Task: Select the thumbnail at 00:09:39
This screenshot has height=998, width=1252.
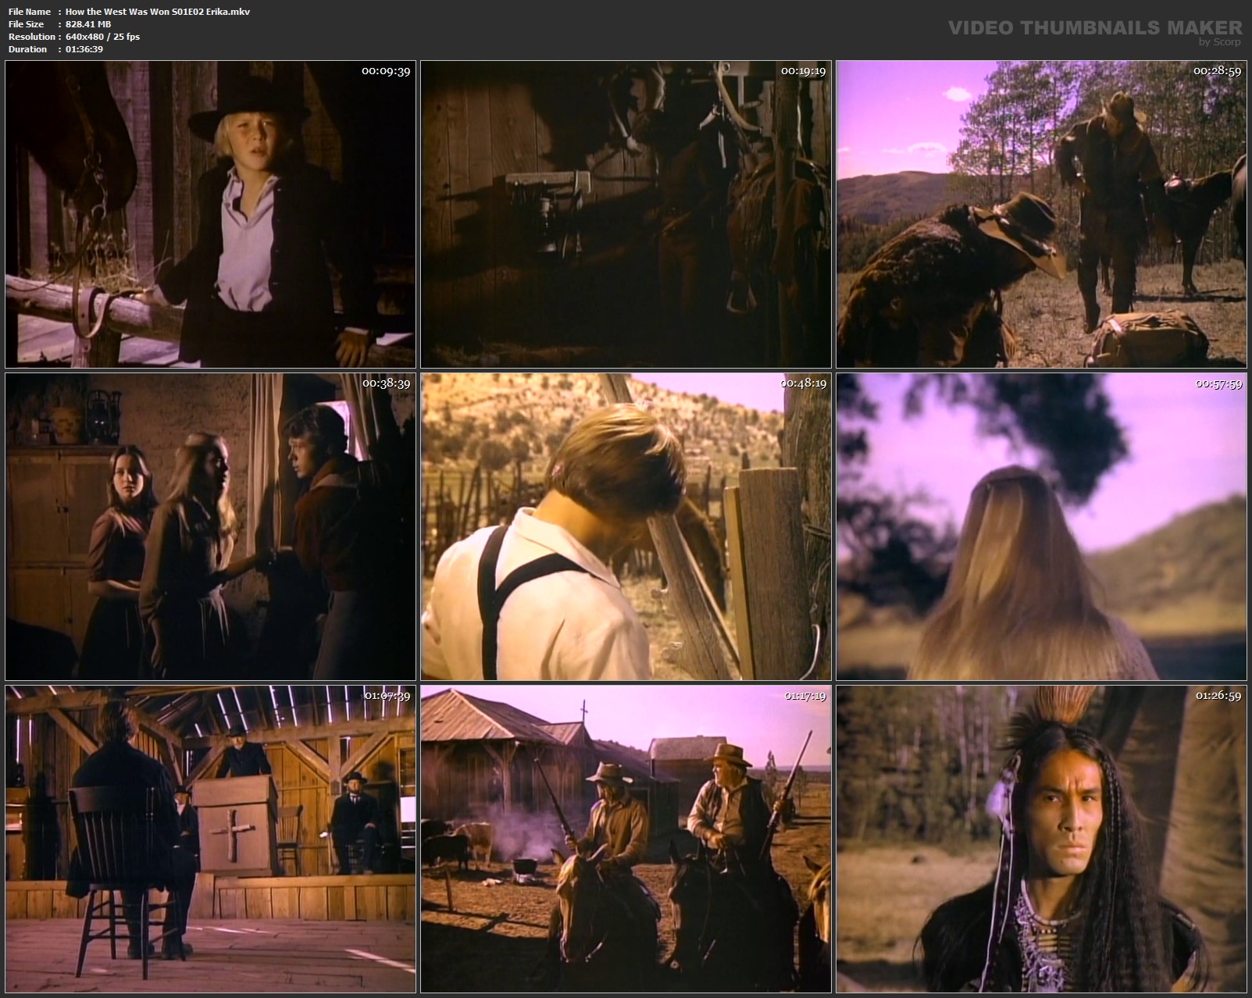Action: click(210, 214)
